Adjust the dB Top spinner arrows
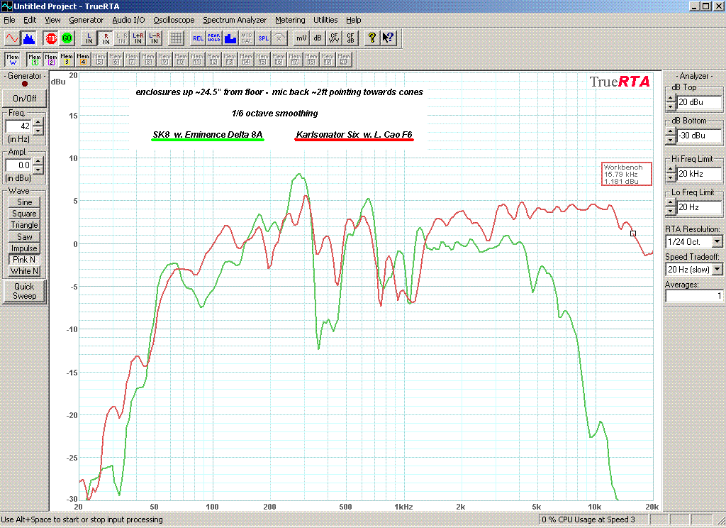This screenshot has width=726, height=528. tap(671, 102)
